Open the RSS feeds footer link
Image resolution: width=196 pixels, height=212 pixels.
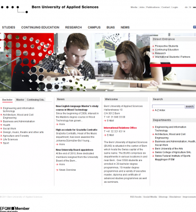tap(136, 197)
